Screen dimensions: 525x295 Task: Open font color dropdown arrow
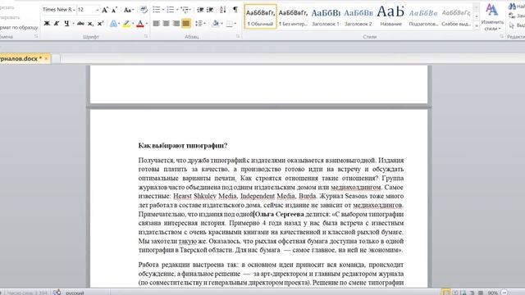coord(147,24)
